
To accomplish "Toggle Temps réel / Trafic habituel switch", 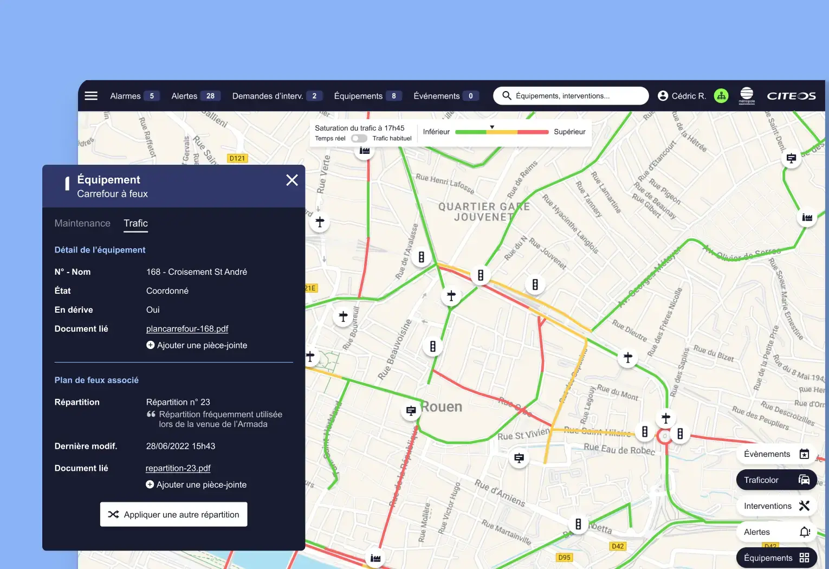I will (359, 138).
